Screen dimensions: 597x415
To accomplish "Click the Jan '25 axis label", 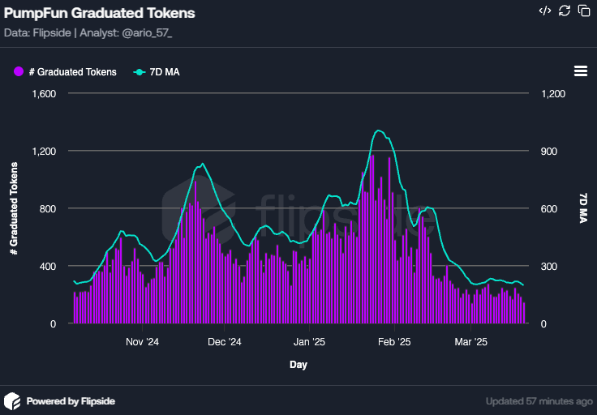I will point(309,342).
